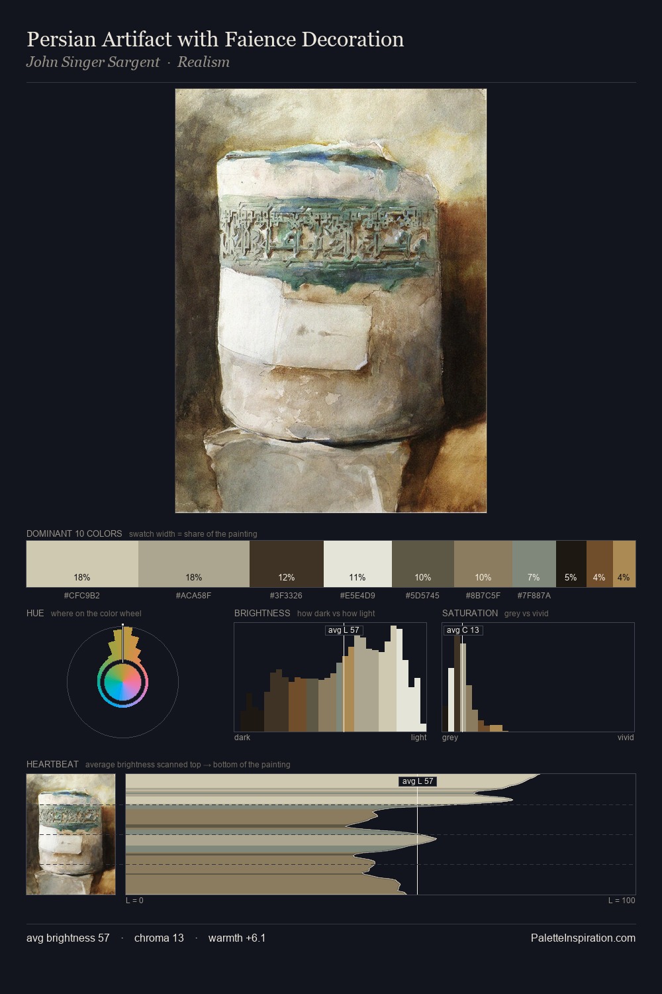Select the last golden 4% color swatch
Image resolution: width=662 pixels, height=994 pixels.
(624, 564)
